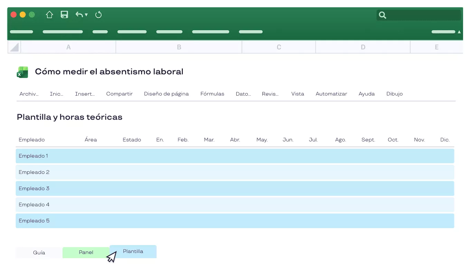Viewport: 470px width, 264px height.
Task: Click the Empleado column header
Action: click(x=32, y=140)
